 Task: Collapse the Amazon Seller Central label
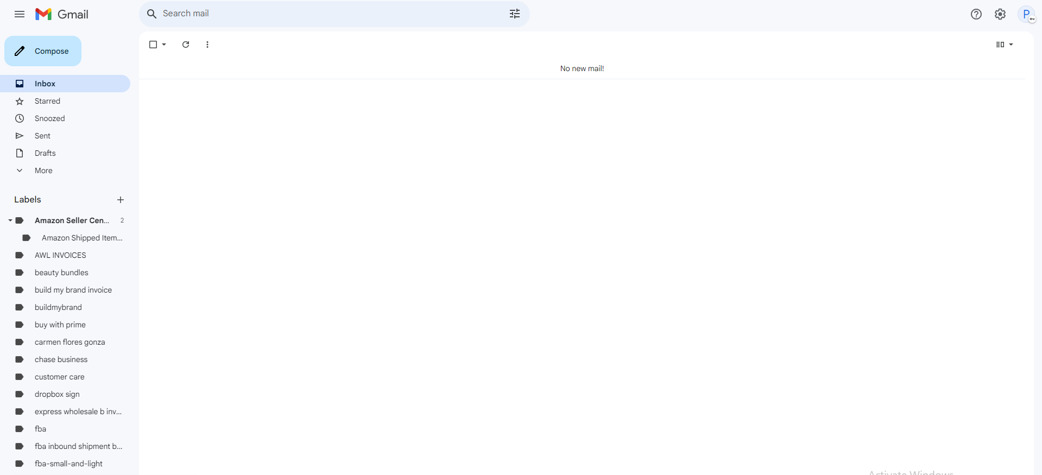point(10,220)
